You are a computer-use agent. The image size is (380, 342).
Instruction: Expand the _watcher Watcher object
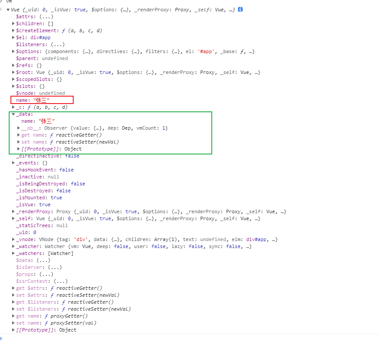click(x=14, y=246)
